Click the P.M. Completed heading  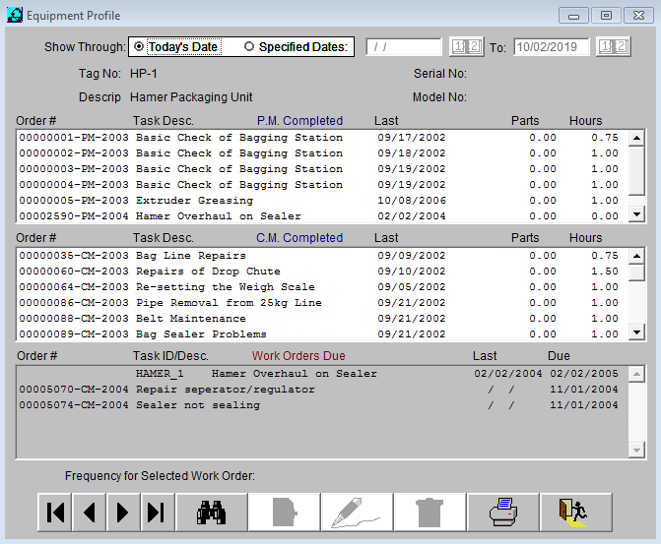point(299,121)
